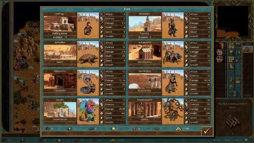Click the red crystal resource icon
Viewport: 254px width, 143px height.
[x=135, y=129]
